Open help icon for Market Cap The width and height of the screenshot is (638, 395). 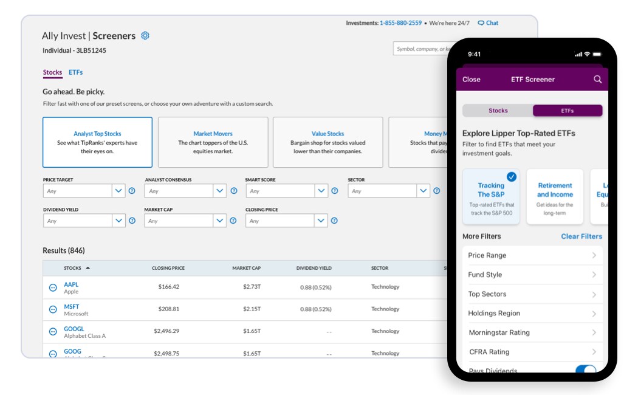233,221
